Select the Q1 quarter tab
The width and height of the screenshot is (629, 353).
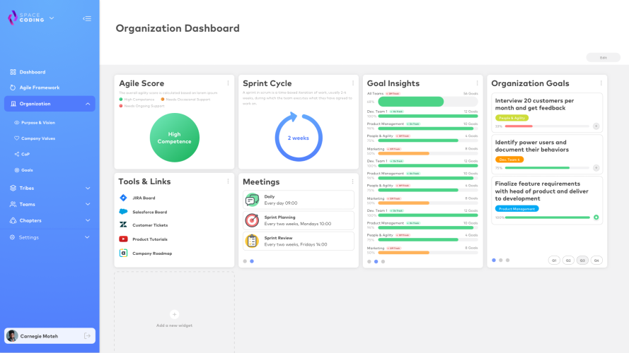tap(554, 260)
